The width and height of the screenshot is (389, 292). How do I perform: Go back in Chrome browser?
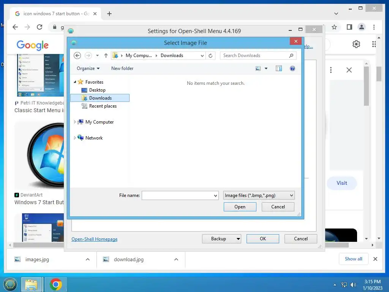pos(15,27)
